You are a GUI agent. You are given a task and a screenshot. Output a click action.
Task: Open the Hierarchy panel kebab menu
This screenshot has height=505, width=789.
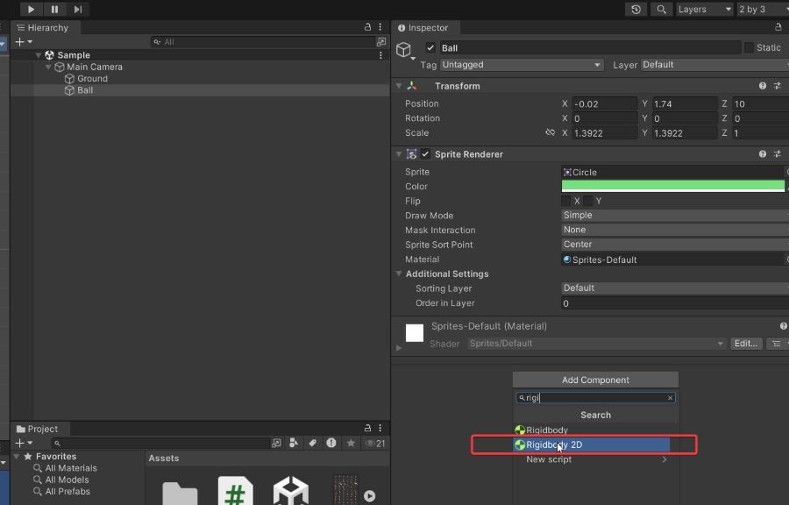click(380, 27)
